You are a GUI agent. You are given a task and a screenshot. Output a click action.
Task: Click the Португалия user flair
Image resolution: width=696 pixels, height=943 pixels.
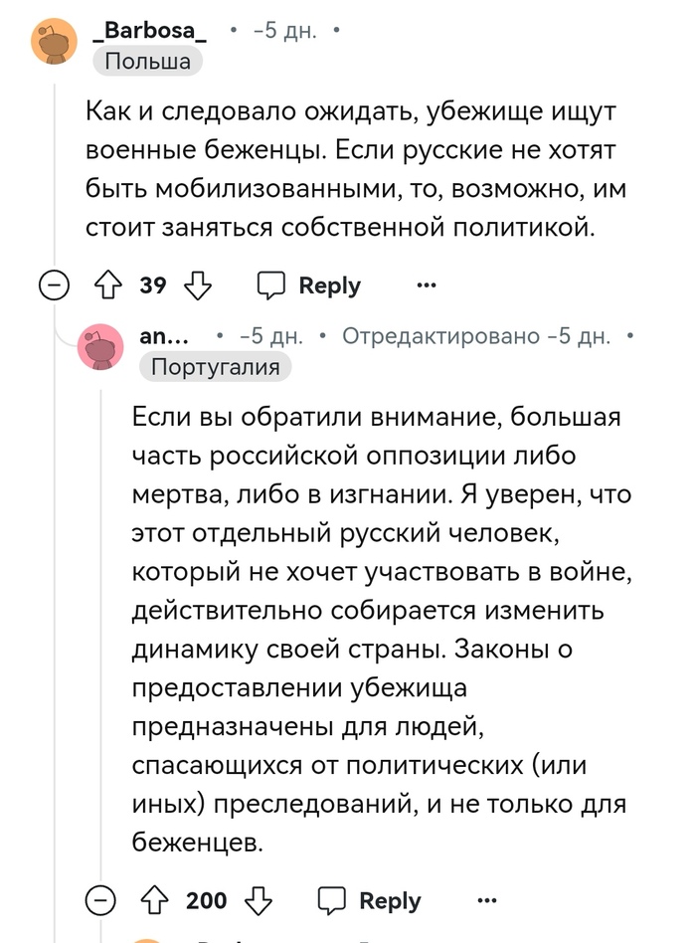point(216,367)
